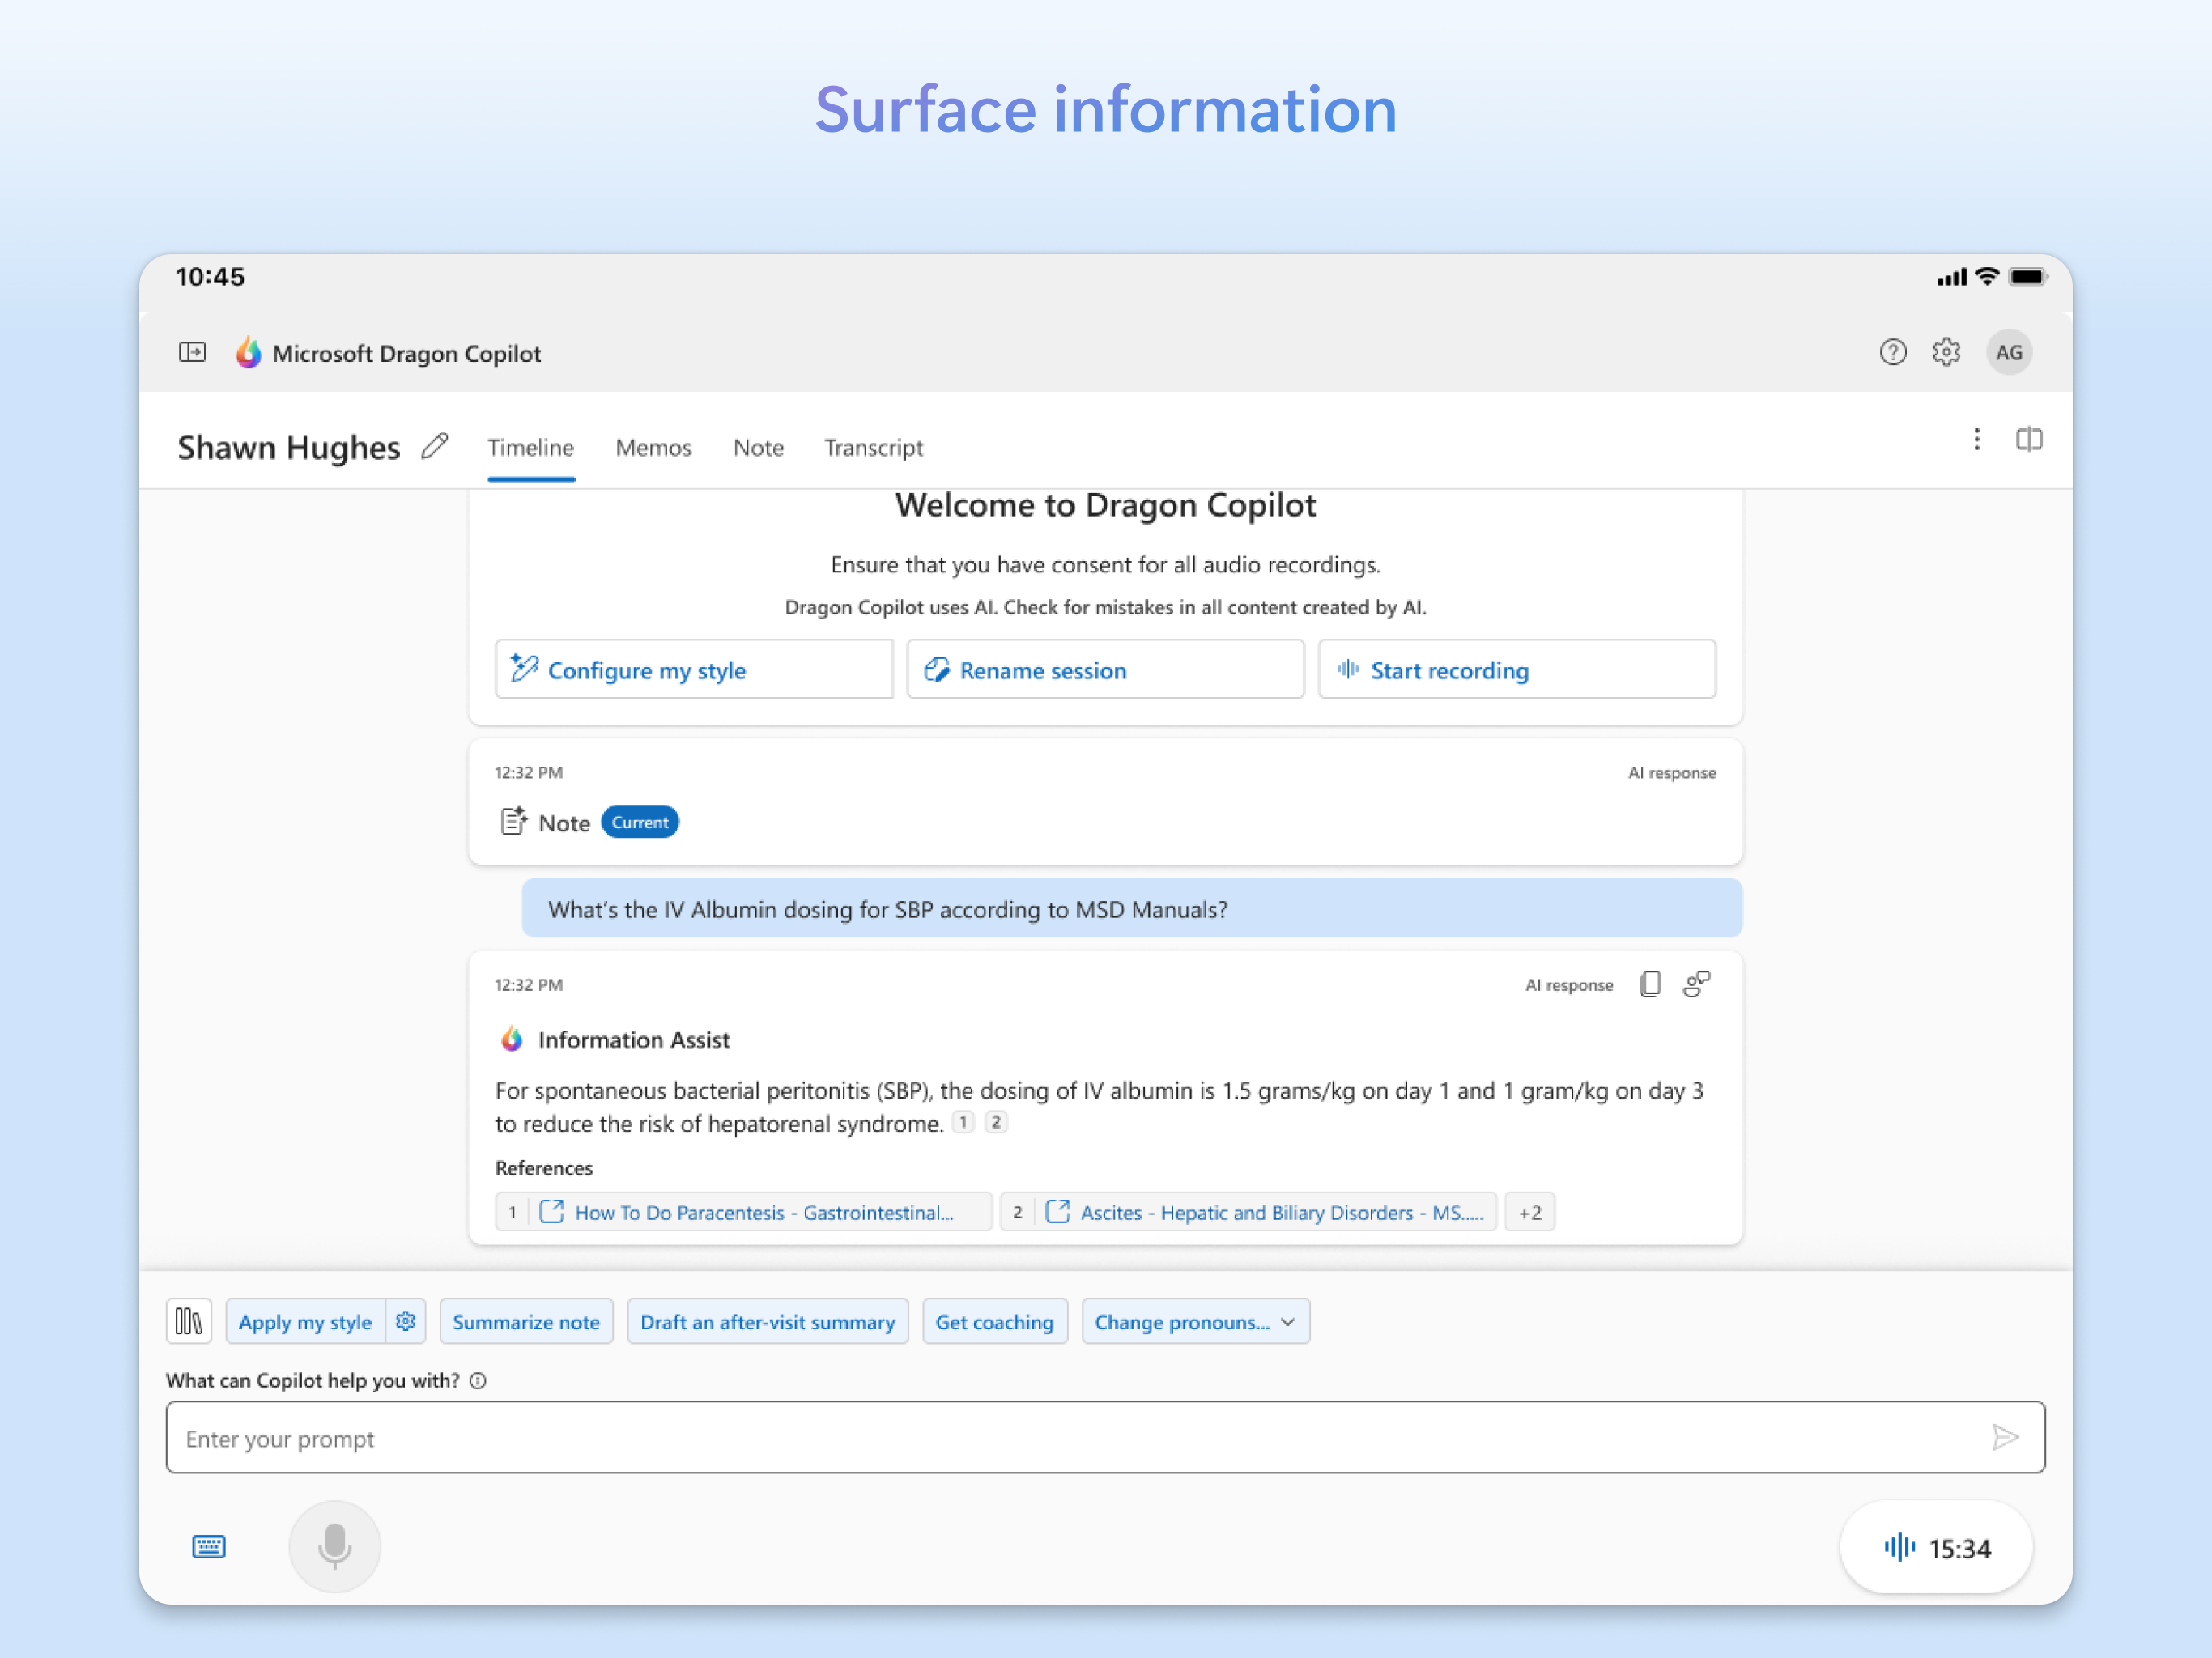Toggle the sidebar panel icon

(192, 352)
